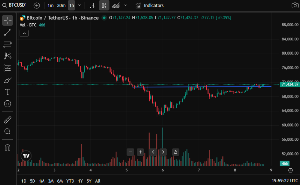Screen dimensions: 300x185
Task: Select the Measure ruler tool
Action: click(7, 120)
